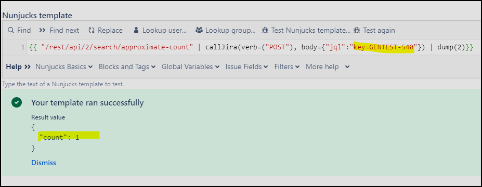
Task: Select the Replace toolbar option
Action: click(106, 31)
